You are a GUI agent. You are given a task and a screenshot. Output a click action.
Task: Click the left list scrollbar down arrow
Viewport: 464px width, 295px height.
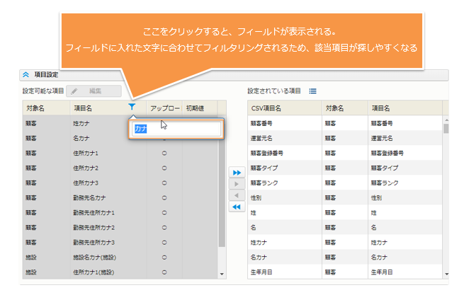tap(222, 273)
